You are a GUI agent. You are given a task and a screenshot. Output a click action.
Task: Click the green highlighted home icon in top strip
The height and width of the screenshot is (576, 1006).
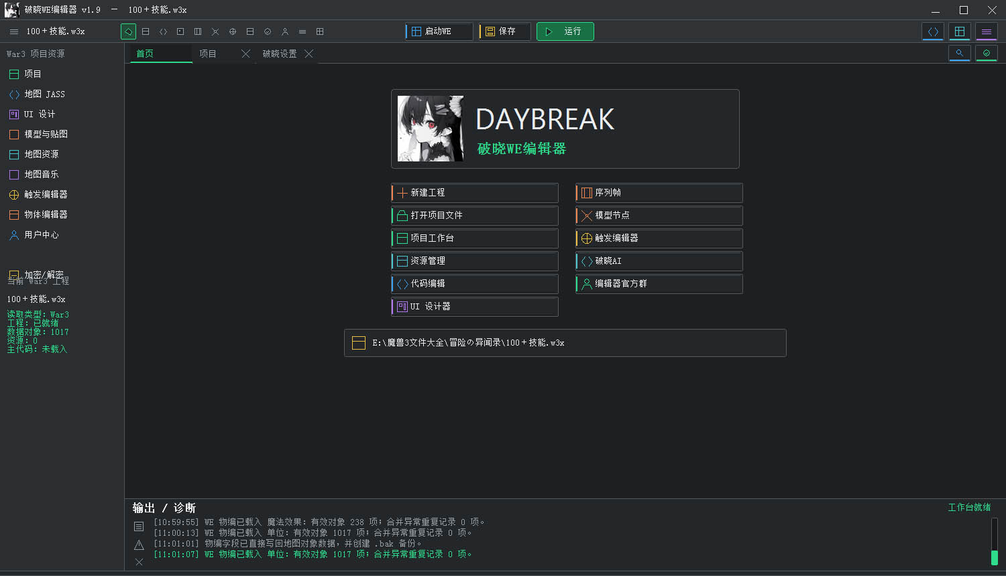coord(128,31)
